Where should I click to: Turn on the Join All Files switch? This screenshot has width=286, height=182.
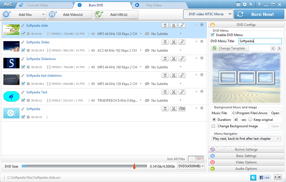pos(196,159)
